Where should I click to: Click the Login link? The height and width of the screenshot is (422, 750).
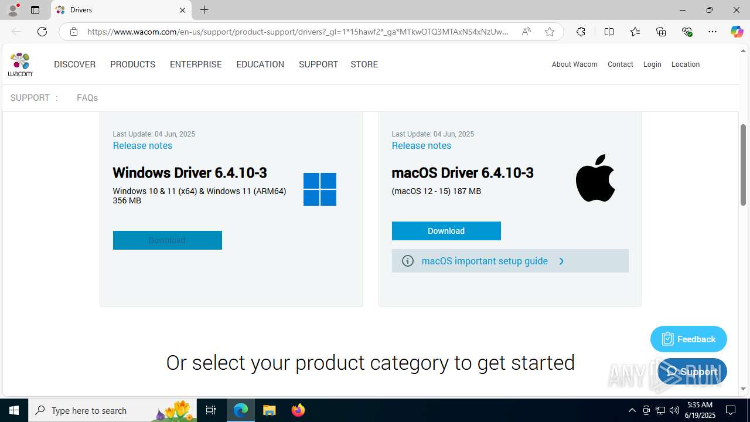[x=652, y=64]
